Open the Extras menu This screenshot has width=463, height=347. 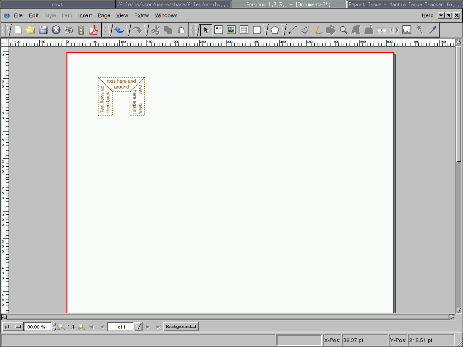(142, 15)
